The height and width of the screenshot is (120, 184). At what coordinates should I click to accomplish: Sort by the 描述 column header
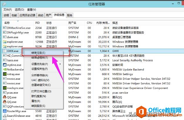click(x=148, y=23)
